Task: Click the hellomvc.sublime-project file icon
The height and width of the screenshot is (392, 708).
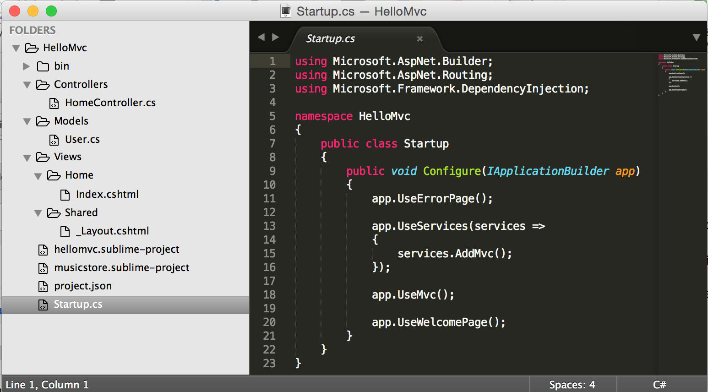Action: (x=43, y=250)
